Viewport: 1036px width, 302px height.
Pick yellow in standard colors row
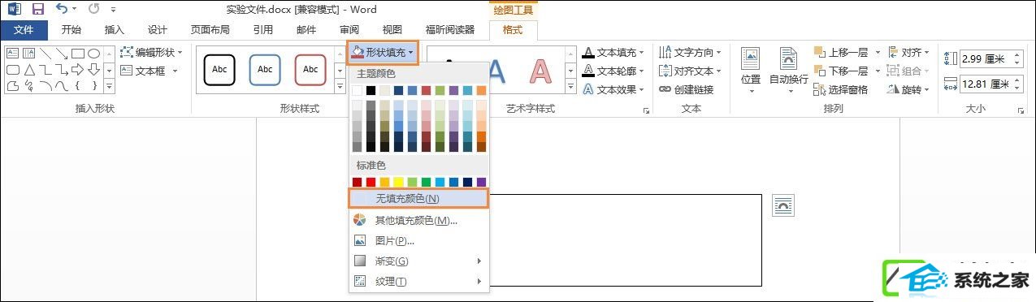tap(398, 182)
